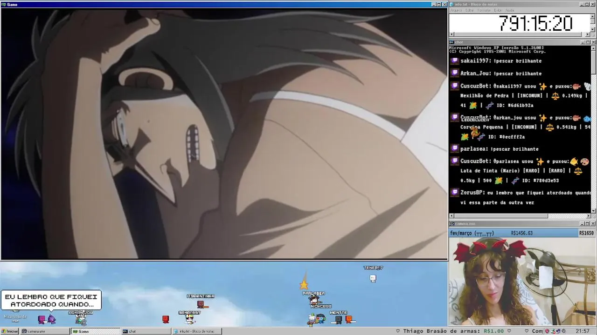Open Exibir menu in Bloco de notas

pos(498,10)
